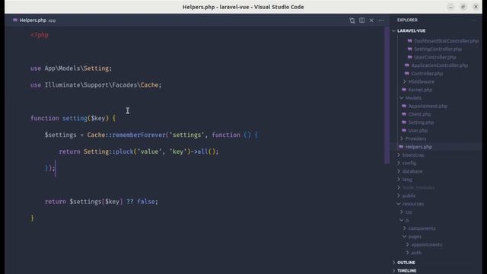The height and width of the screenshot is (274, 487).
Task: Expand the Providers folder
Action: pyautogui.click(x=415, y=139)
